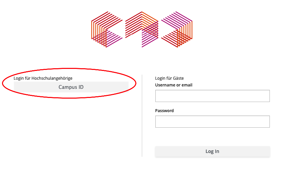Click the red ellipse outline around Campus ID
This screenshot has height=179, width=284.
(69, 69)
